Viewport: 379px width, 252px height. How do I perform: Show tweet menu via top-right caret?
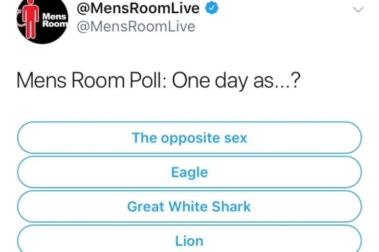(358, 10)
